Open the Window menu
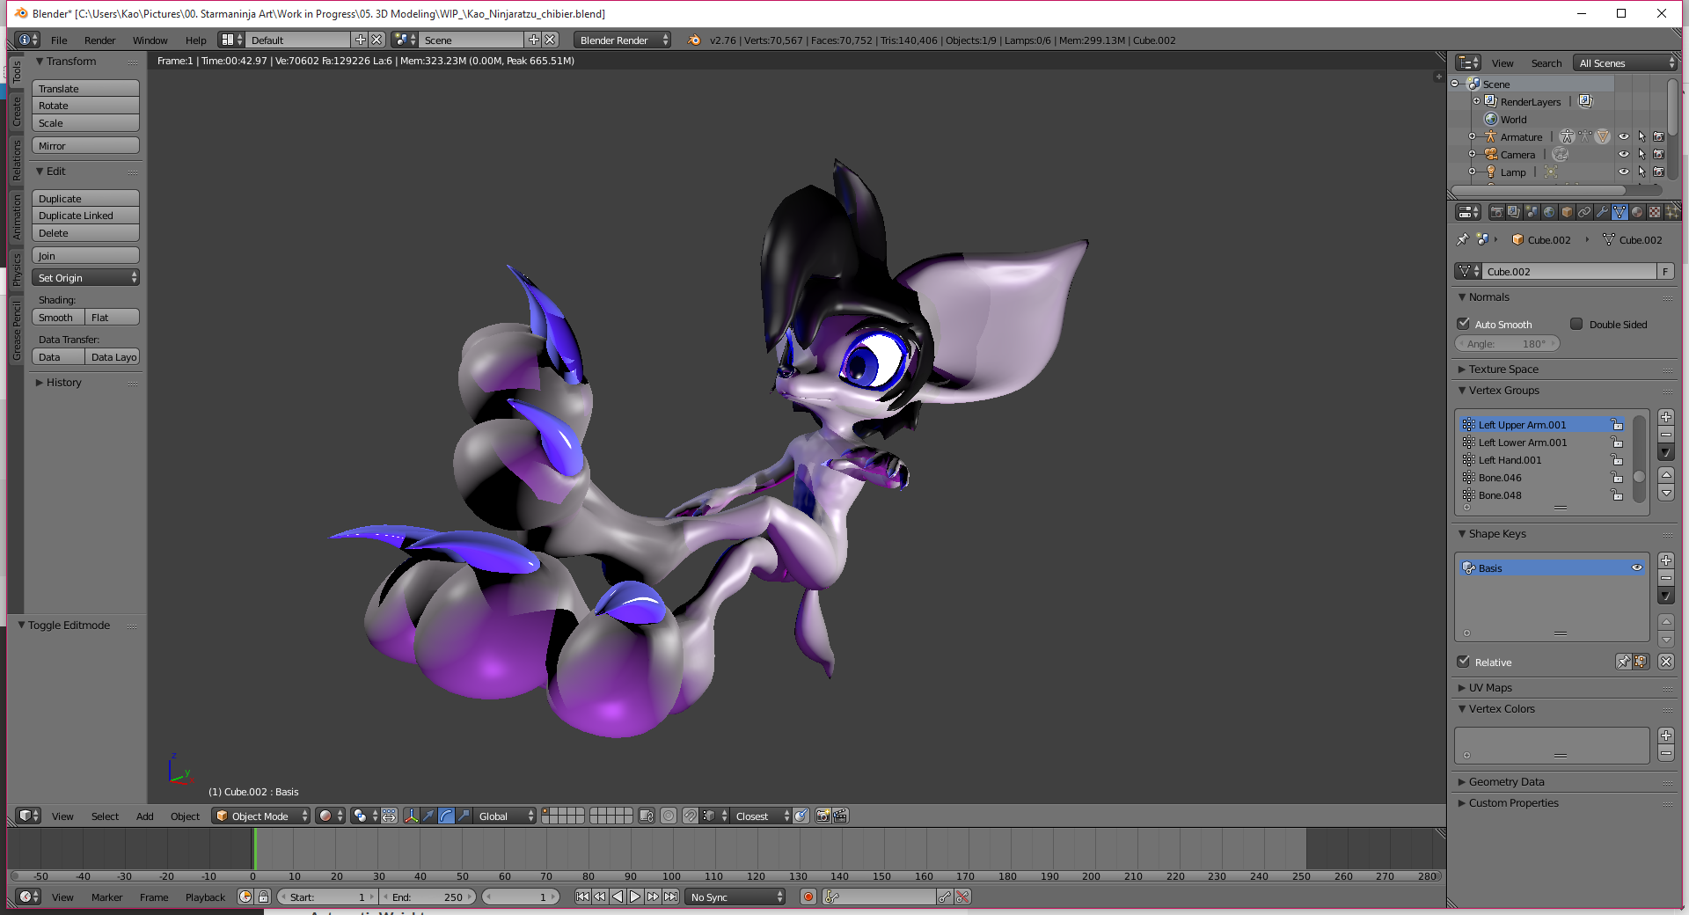Image resolution: width=1689 pixels, height=915 pixels. pyautogui.click(x=150, y=40)
